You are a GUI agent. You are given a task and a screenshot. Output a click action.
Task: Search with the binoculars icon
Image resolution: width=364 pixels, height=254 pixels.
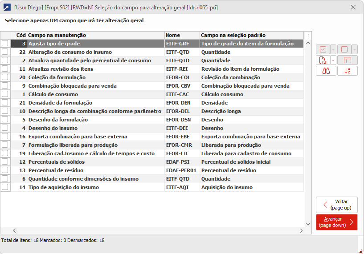[326, 71]
